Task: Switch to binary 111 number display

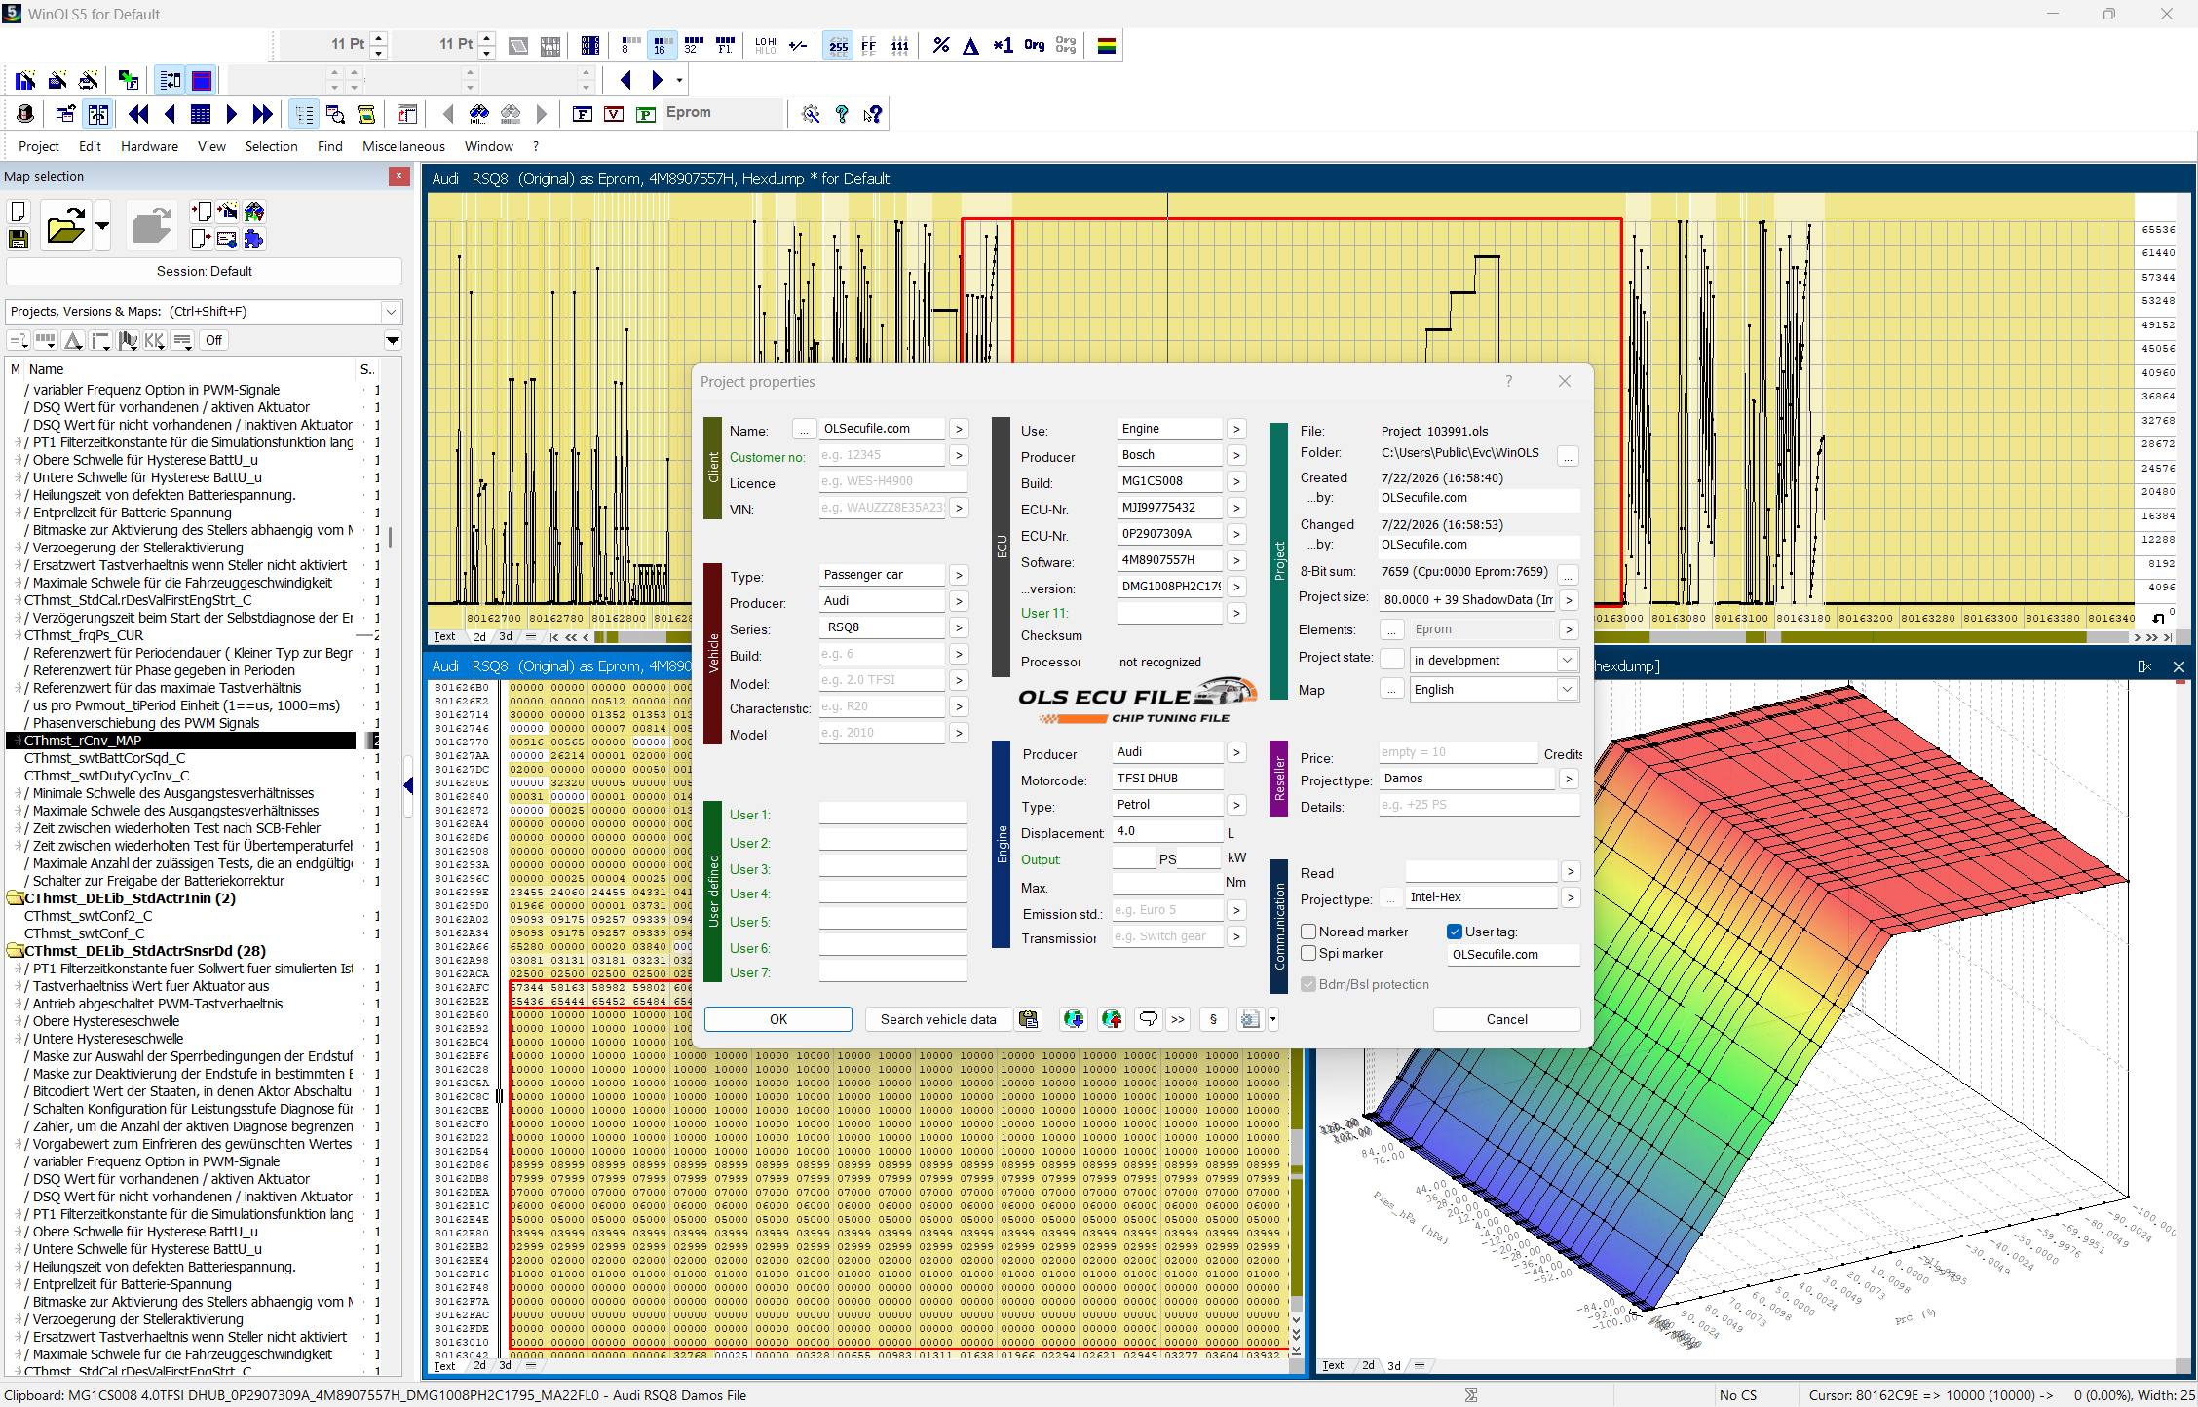Action: 900,45
